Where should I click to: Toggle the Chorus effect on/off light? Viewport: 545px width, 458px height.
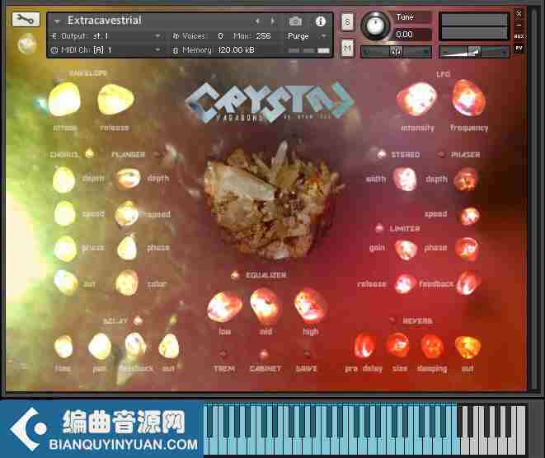(90, 153)
